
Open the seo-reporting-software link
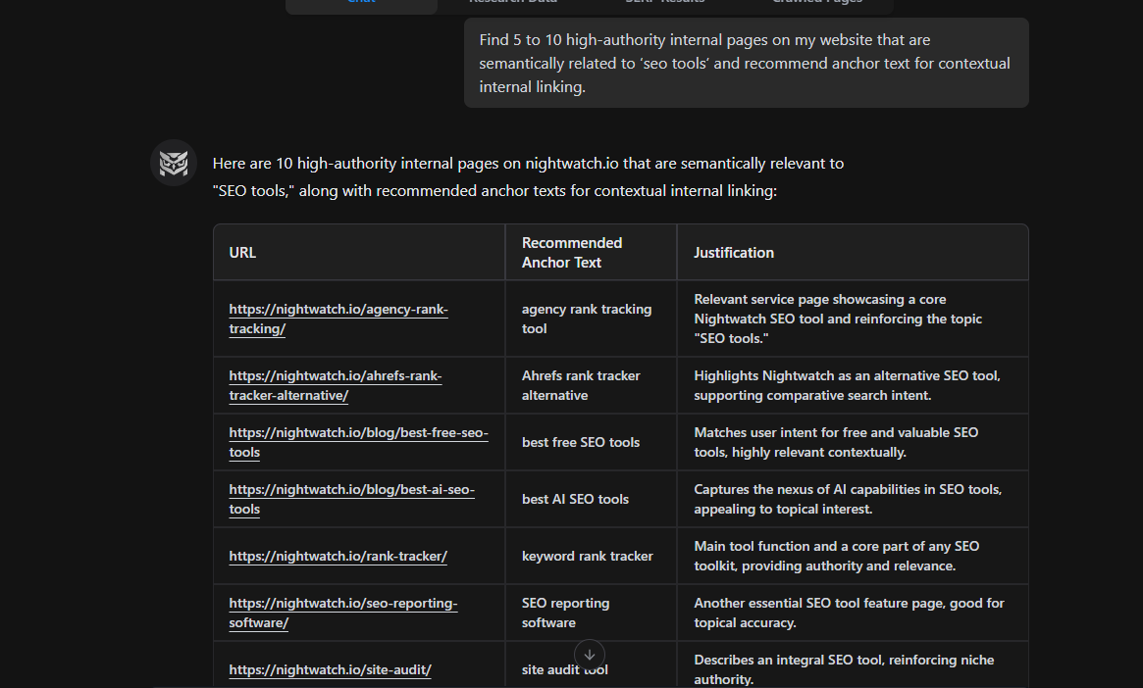(342, 613)
